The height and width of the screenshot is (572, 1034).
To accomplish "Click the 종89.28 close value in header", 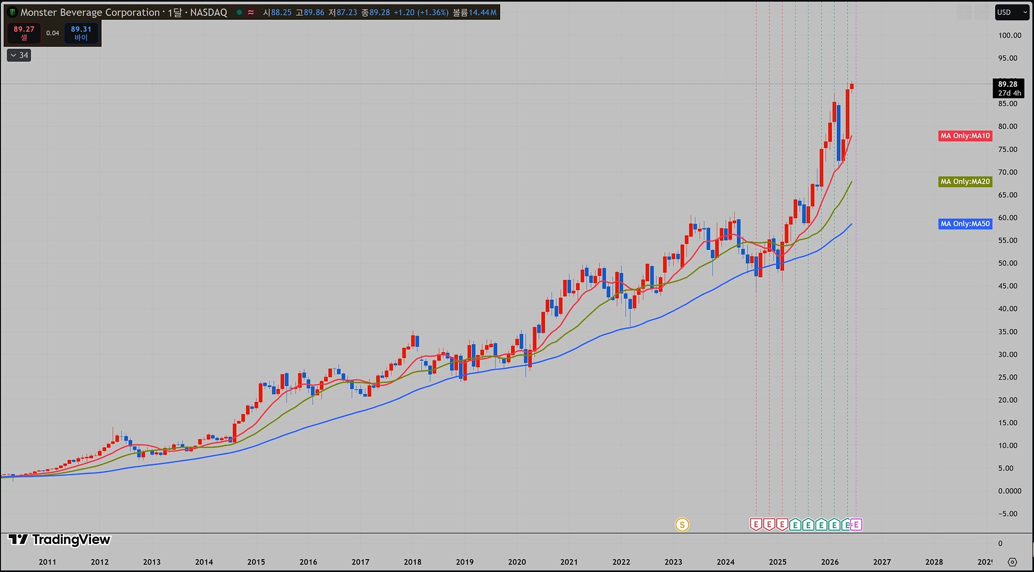I will (x=375, y=12).
